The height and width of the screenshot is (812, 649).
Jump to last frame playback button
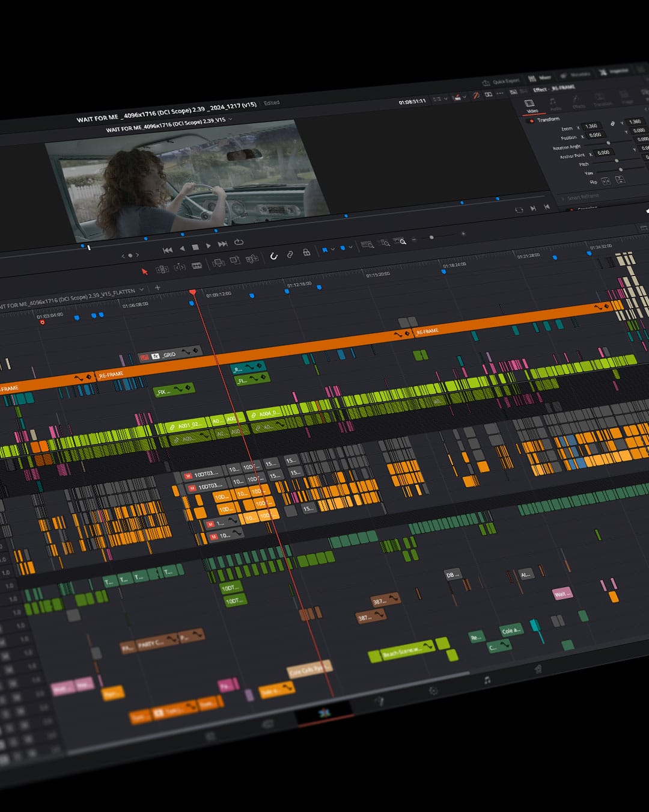[x=222, y=244]
